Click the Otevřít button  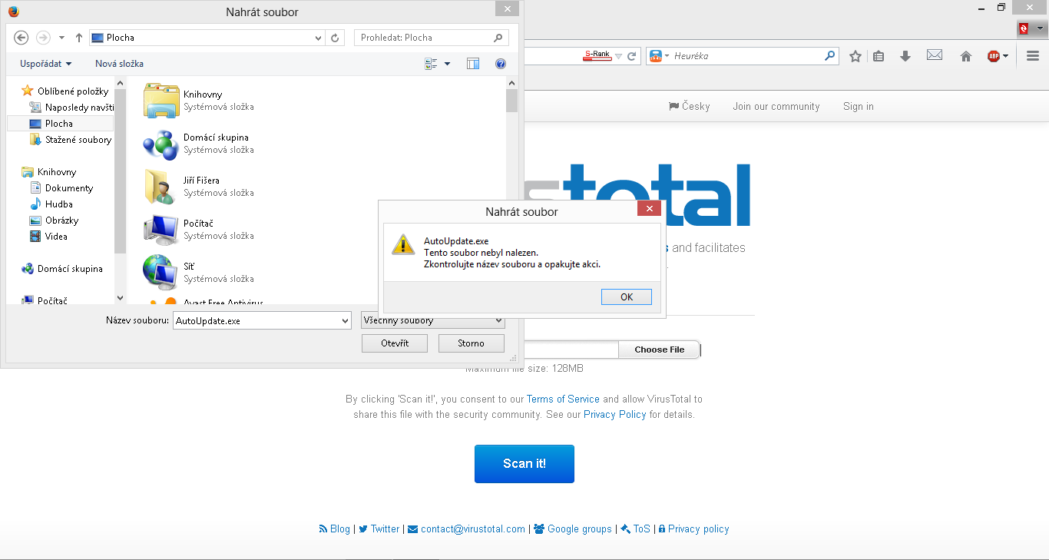click(x=394, y=343)
